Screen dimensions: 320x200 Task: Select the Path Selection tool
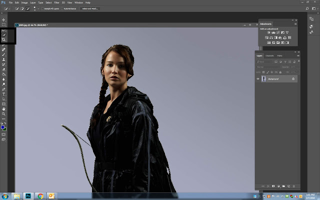[3, 99]
